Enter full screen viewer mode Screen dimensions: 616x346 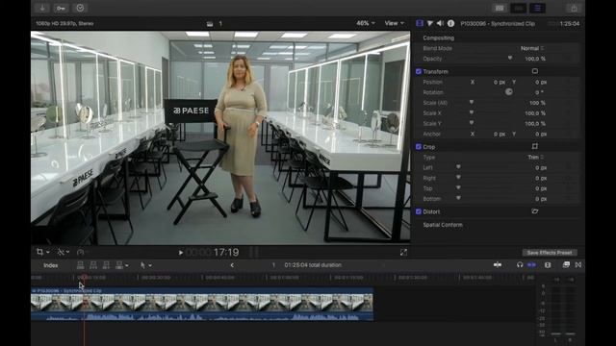click(403, 252)
